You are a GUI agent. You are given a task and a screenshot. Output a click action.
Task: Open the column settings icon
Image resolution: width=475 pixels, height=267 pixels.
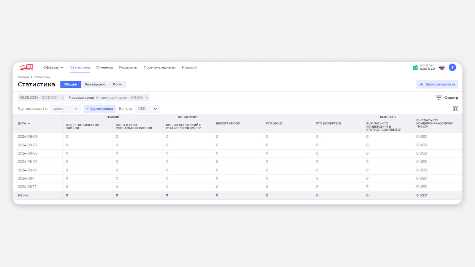[455, 109]
